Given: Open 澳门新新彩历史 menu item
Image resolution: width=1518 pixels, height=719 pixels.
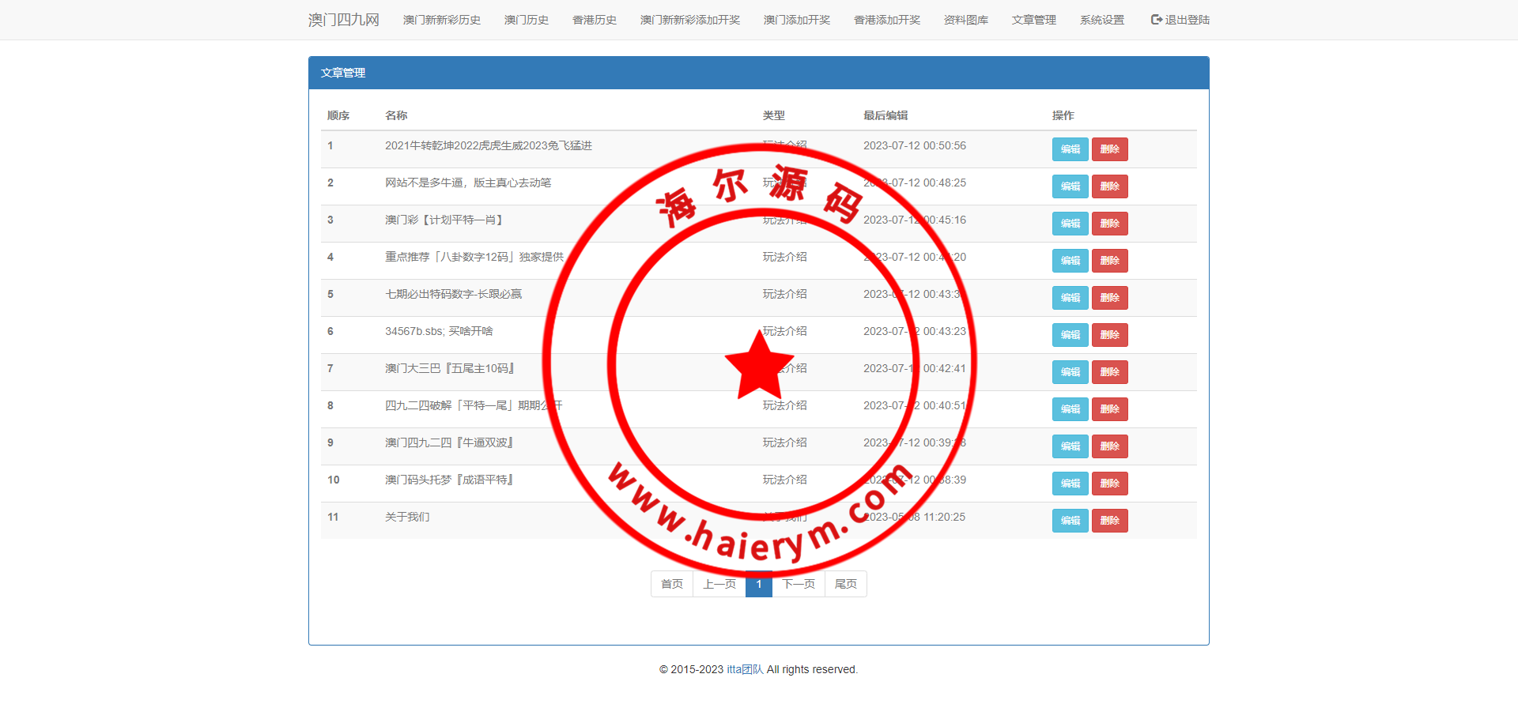Looking at the screenshot, I should click(441, 20).
